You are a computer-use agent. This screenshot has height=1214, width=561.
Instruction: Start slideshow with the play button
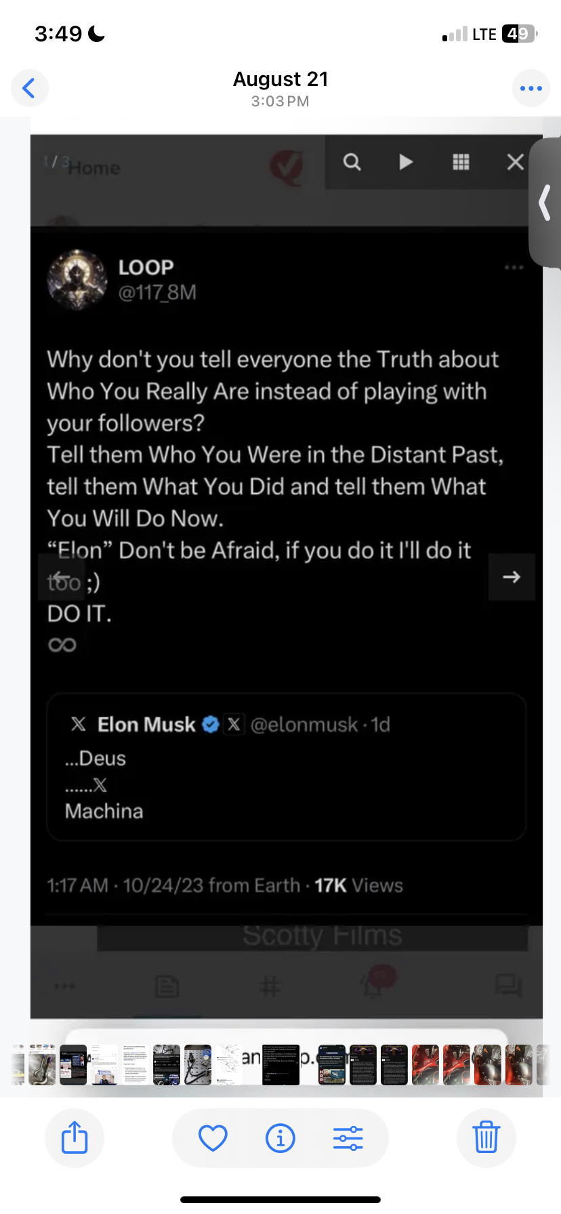(406, 162)
